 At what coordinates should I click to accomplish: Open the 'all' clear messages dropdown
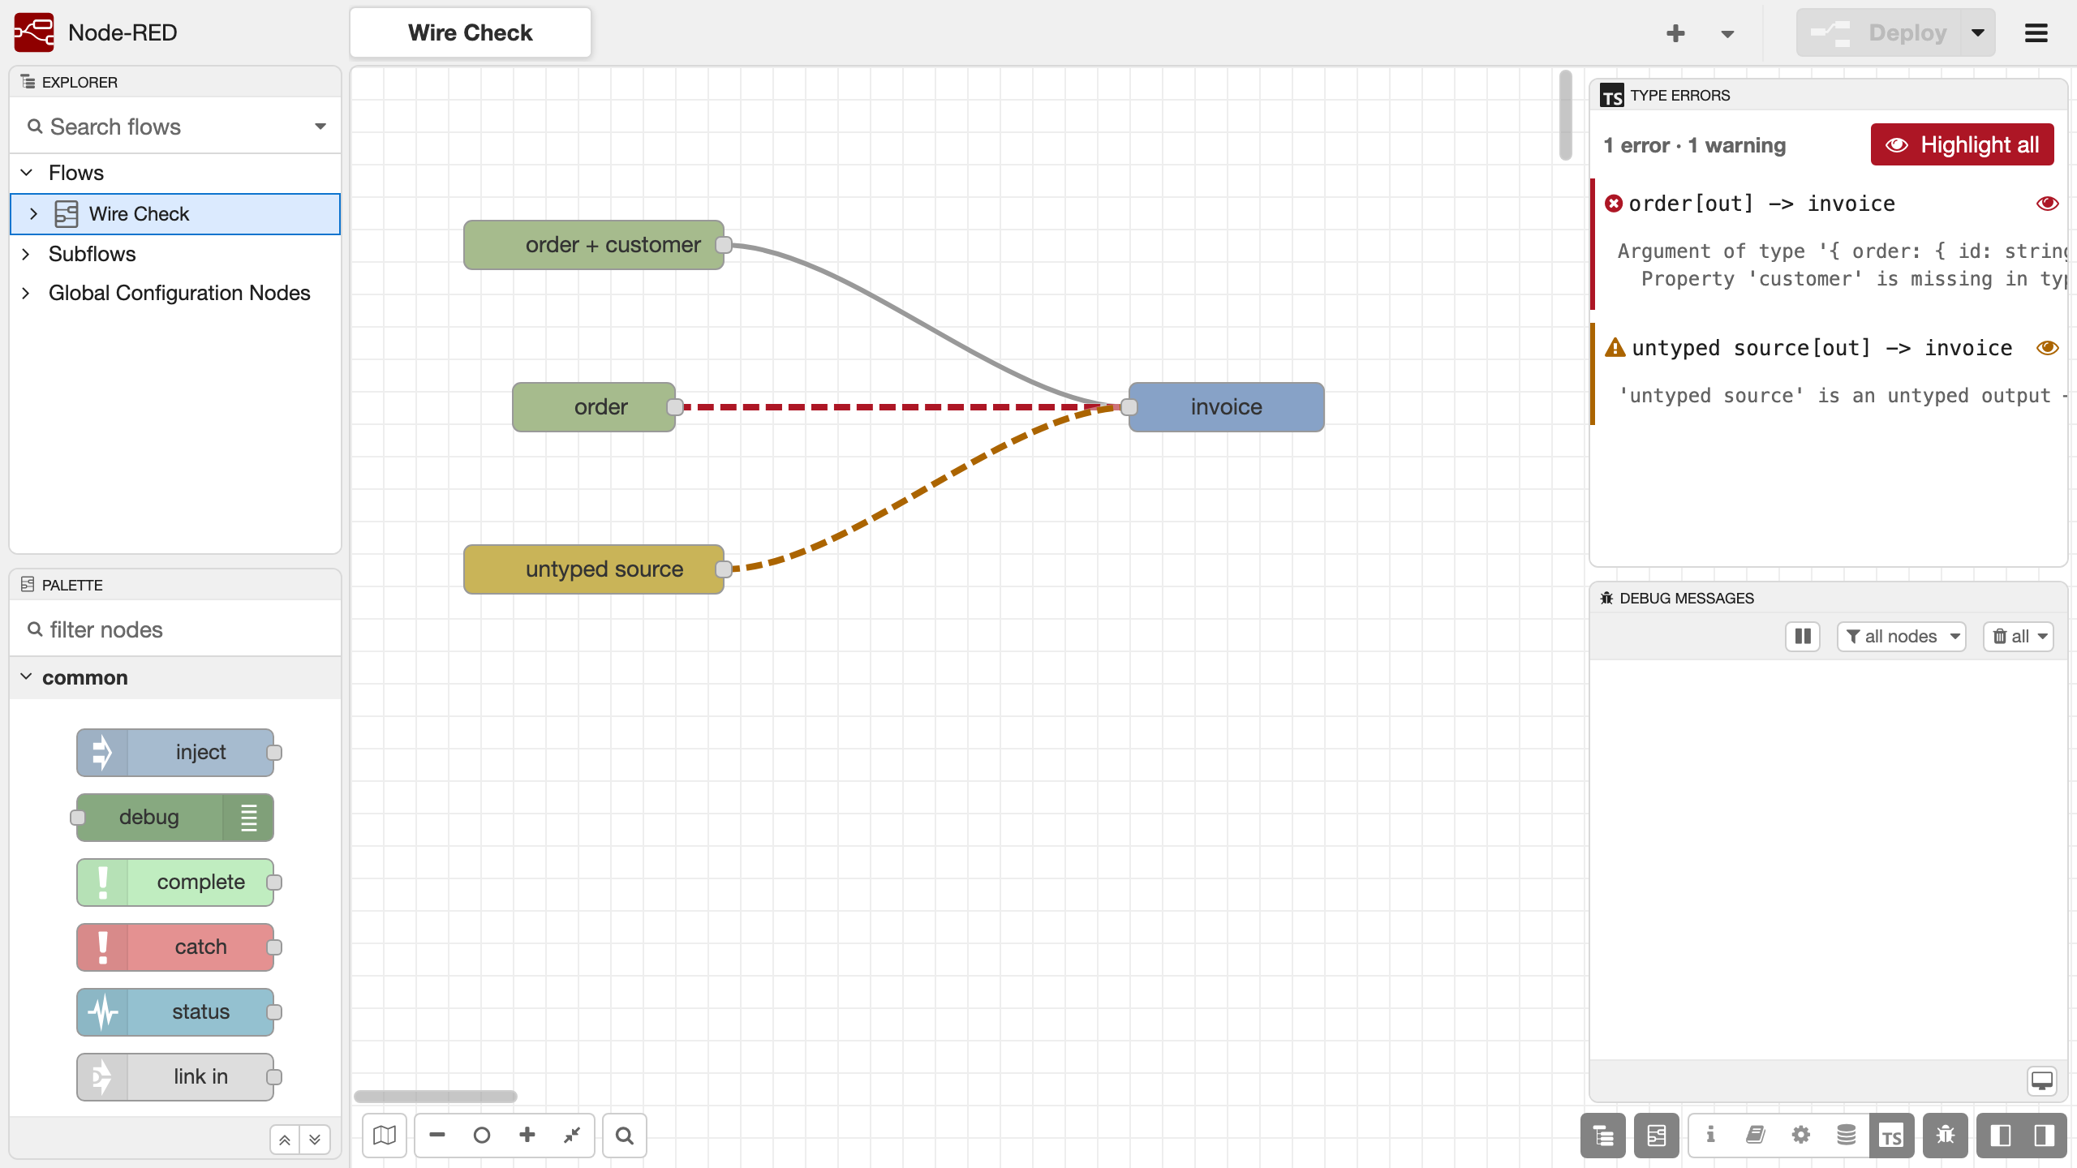(x=2019, y=637)
